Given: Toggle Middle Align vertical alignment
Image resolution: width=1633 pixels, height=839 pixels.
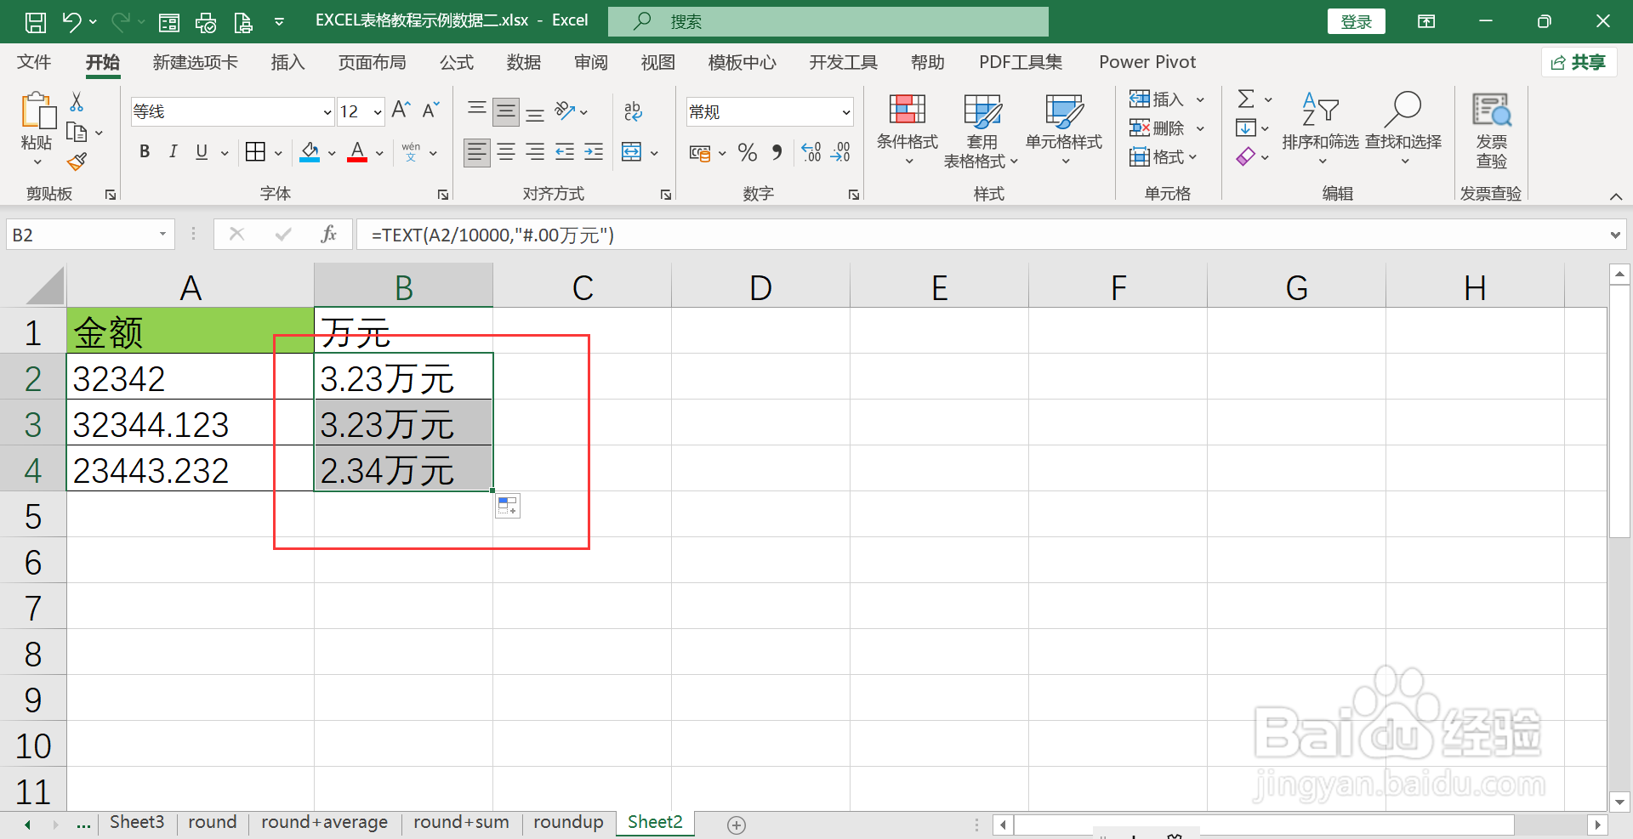Looking at the screenshot, I should coord(506,111).
